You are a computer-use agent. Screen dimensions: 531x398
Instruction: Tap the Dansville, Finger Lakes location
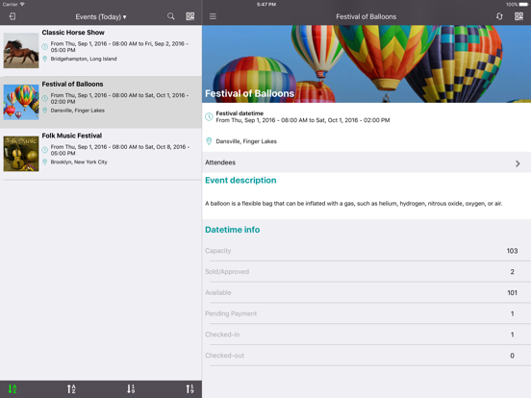pos(246,141)
